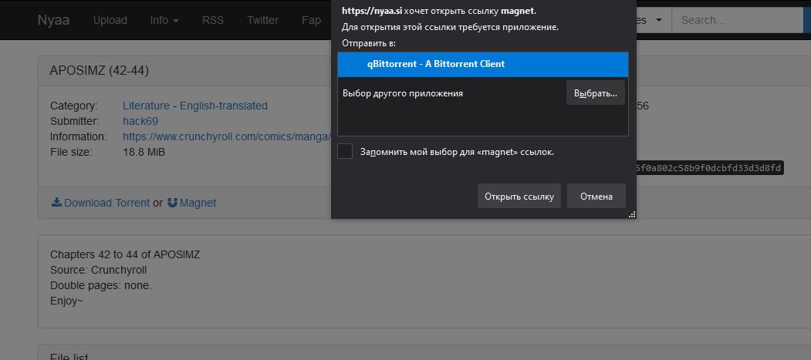Click the 18.8 MiB file size
Image resolution: width=811 pixels, height=360 pixels.
pyautogui.click(x=144, y=153)
